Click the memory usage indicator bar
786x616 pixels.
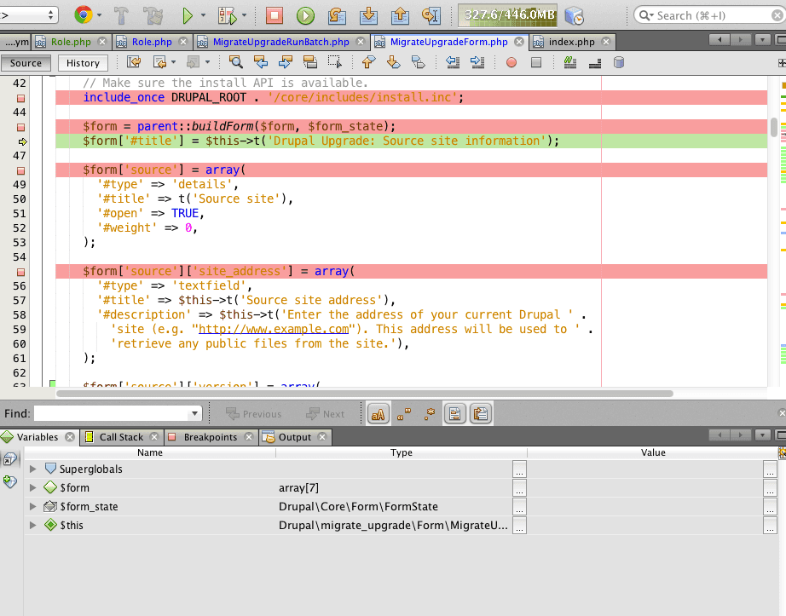click(x=507, y=15)
